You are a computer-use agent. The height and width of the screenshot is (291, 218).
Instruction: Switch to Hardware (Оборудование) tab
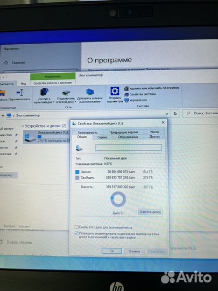click(128, 137)
